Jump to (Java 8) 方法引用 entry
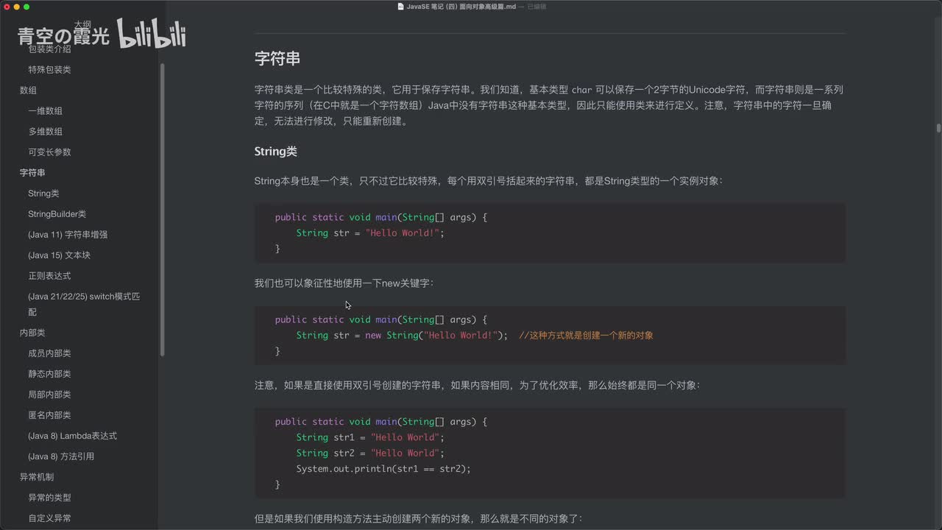The image size is (942, 530). [x=61, y=456]
